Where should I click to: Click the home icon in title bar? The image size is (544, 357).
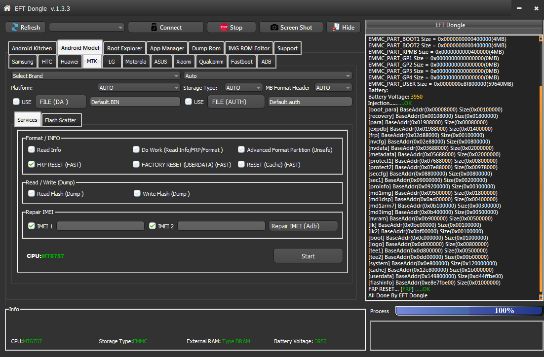point(7,8)
